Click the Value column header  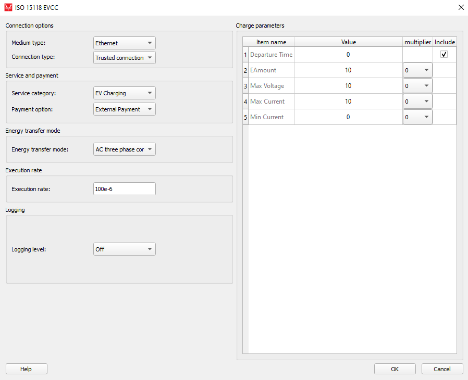pos(348,42)
